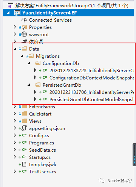This screenshot has width=136, height=187.
Task: Expand the ConfigurationDbContextModelSnapshot file arrow
Action: pos(35,78)
